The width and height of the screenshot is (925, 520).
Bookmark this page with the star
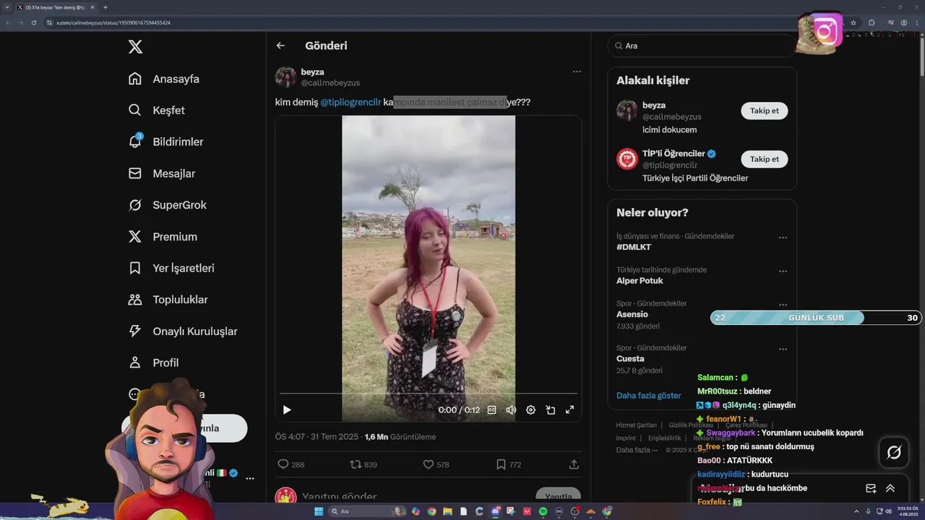[x=853, y=22]
